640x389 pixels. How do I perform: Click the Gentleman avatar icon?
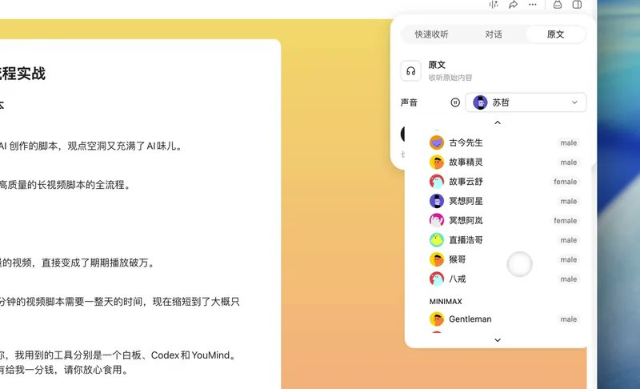(437, 319)
